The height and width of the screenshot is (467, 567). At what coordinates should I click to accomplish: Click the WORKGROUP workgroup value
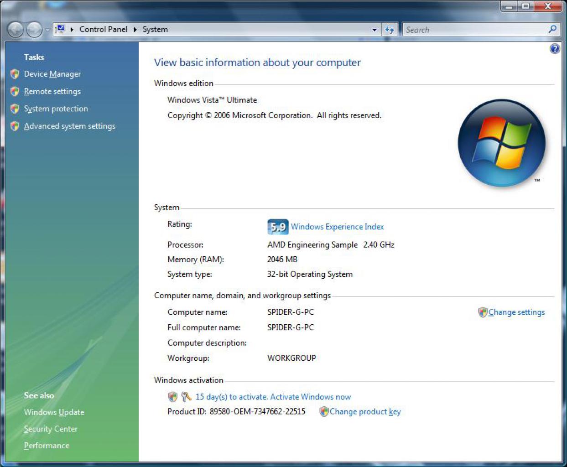click(x=291, y=358)
